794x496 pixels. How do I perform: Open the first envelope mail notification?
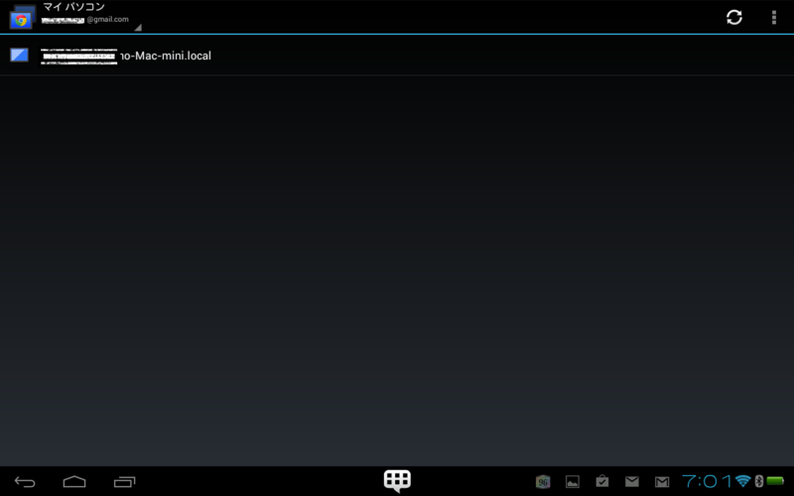(632, 481)
